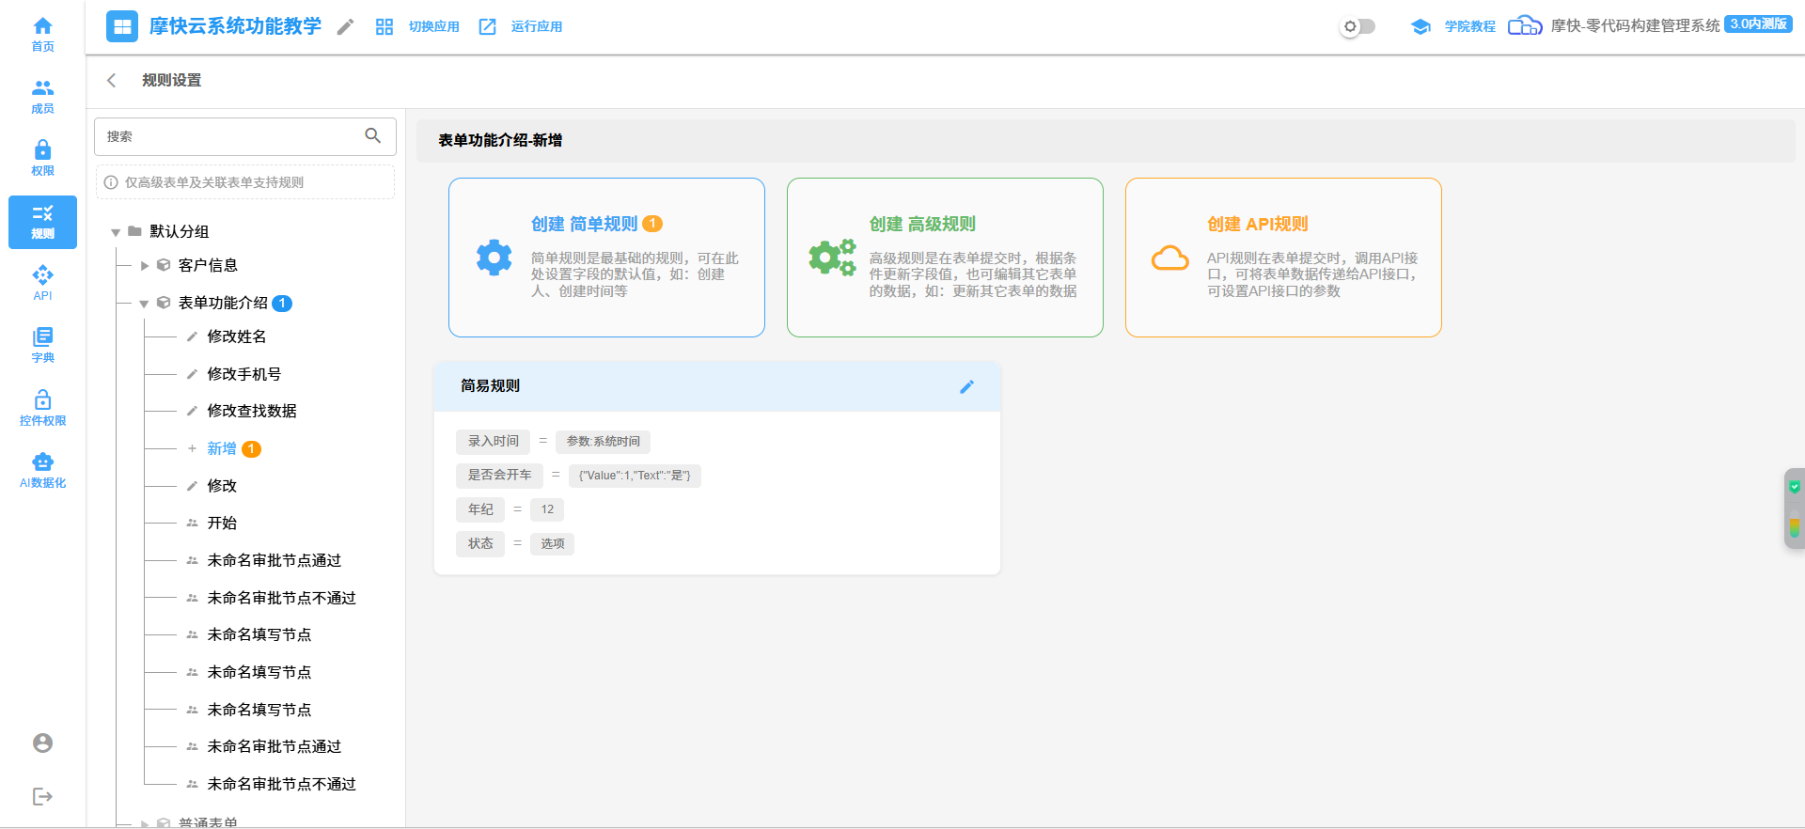Click the 状态 field tag
This screenshot has height=829, width=1805.
480,544
